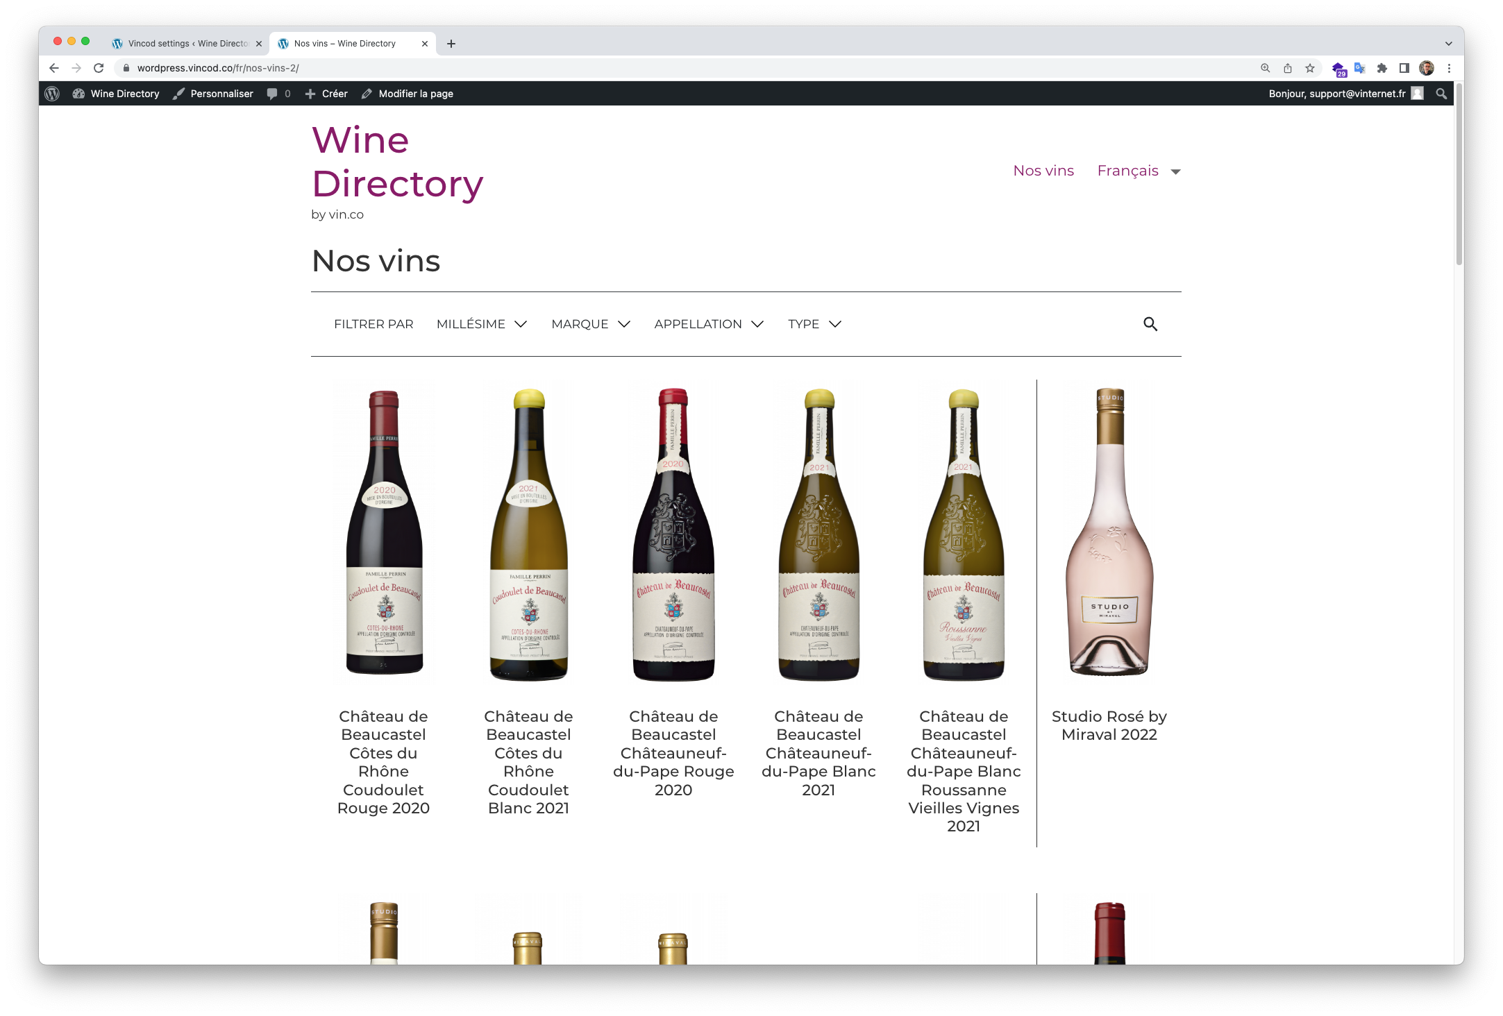Click the browser forward arrow

tap(76, 68)
